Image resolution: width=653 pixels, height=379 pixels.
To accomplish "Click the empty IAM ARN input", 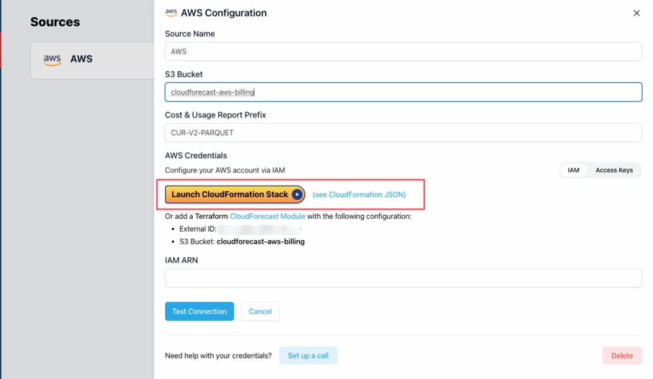I will (403, 278).
